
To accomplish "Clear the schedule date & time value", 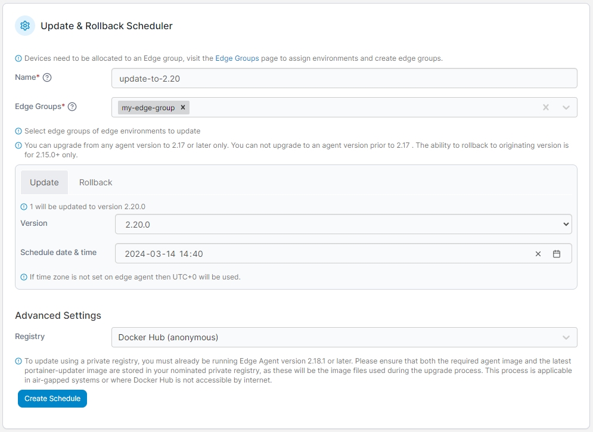I will [538, 254].
